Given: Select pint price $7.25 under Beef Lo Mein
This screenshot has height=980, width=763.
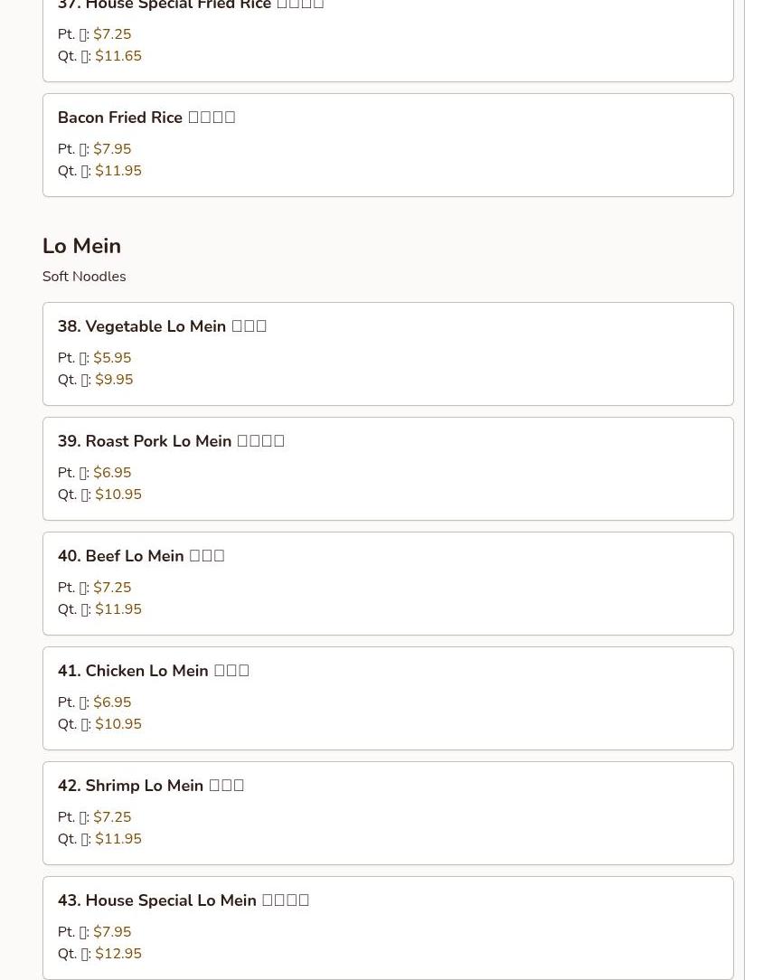Looking at the screenshot, I should (112, 588).
